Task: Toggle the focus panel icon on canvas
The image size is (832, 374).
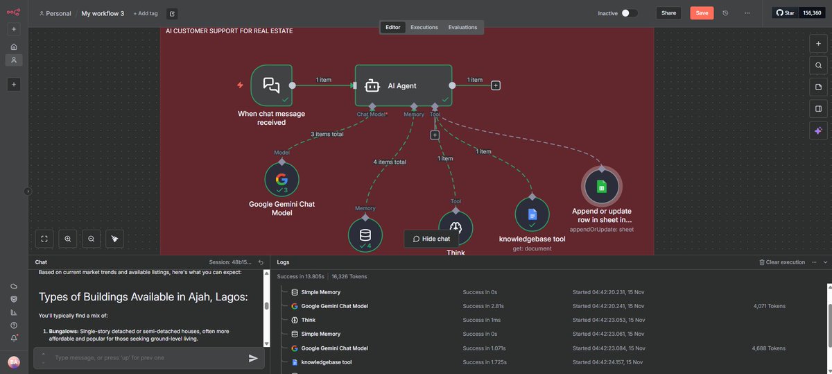Action: [818, 108]
